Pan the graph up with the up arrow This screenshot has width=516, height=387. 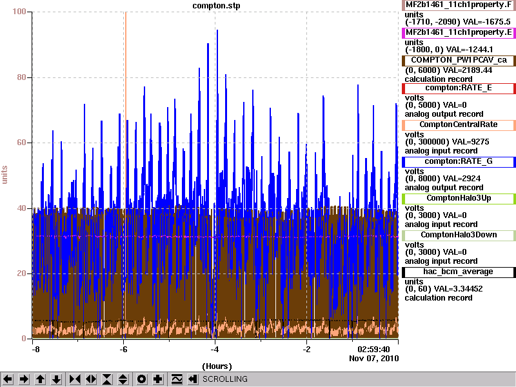(x=40, y=379)
